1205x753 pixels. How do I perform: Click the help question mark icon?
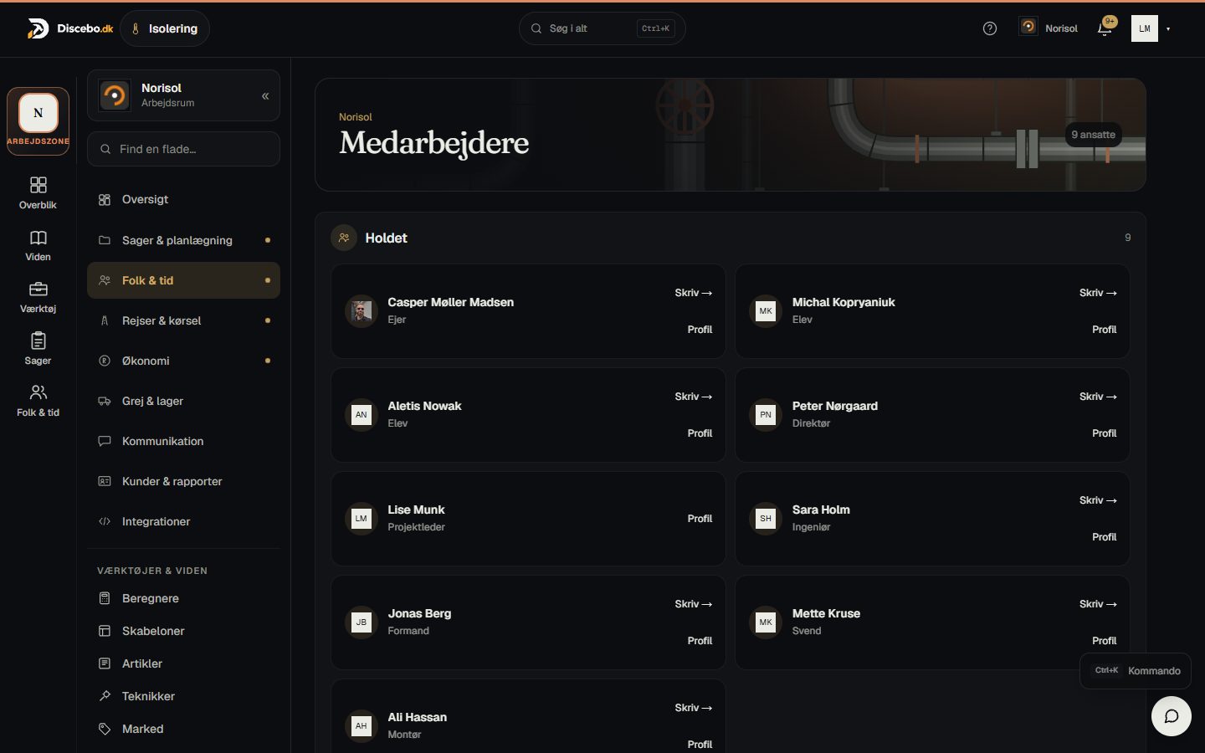coord(990,28)
